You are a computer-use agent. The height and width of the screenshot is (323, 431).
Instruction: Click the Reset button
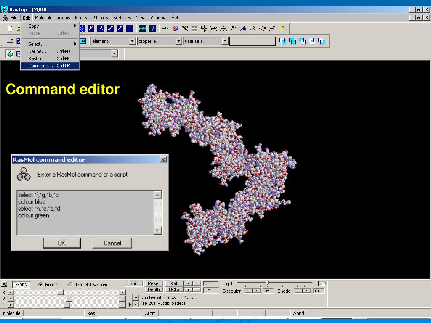[154, 283]
